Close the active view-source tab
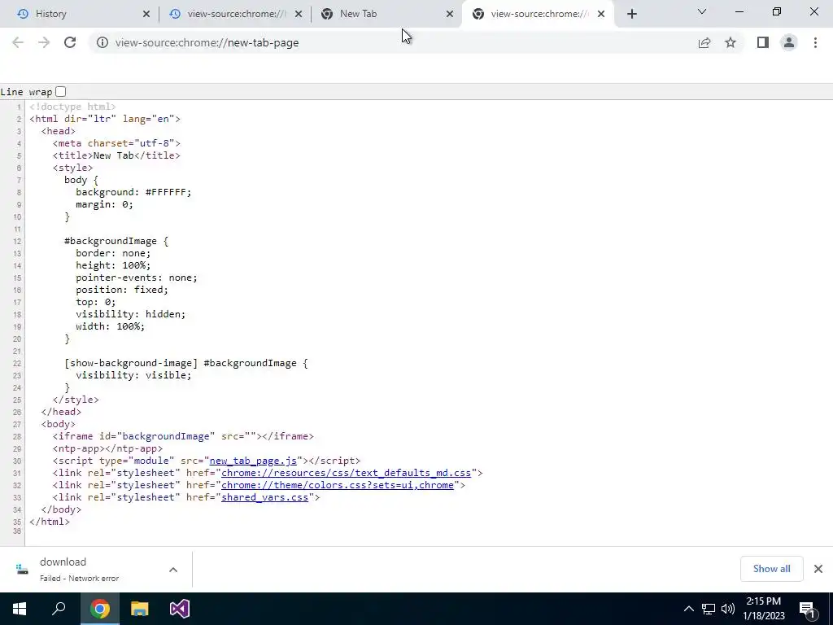The image size is (833, 625). pyautogui.click(x=601, y=15)
